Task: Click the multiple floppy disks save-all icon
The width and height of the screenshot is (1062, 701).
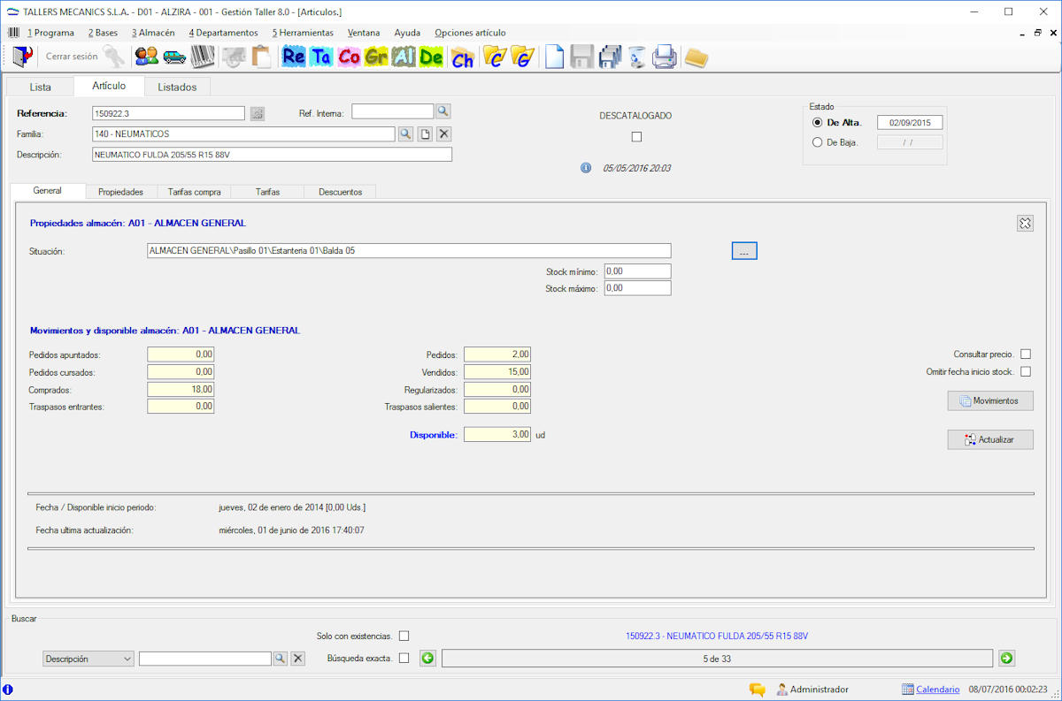Action: coord(610,57)
